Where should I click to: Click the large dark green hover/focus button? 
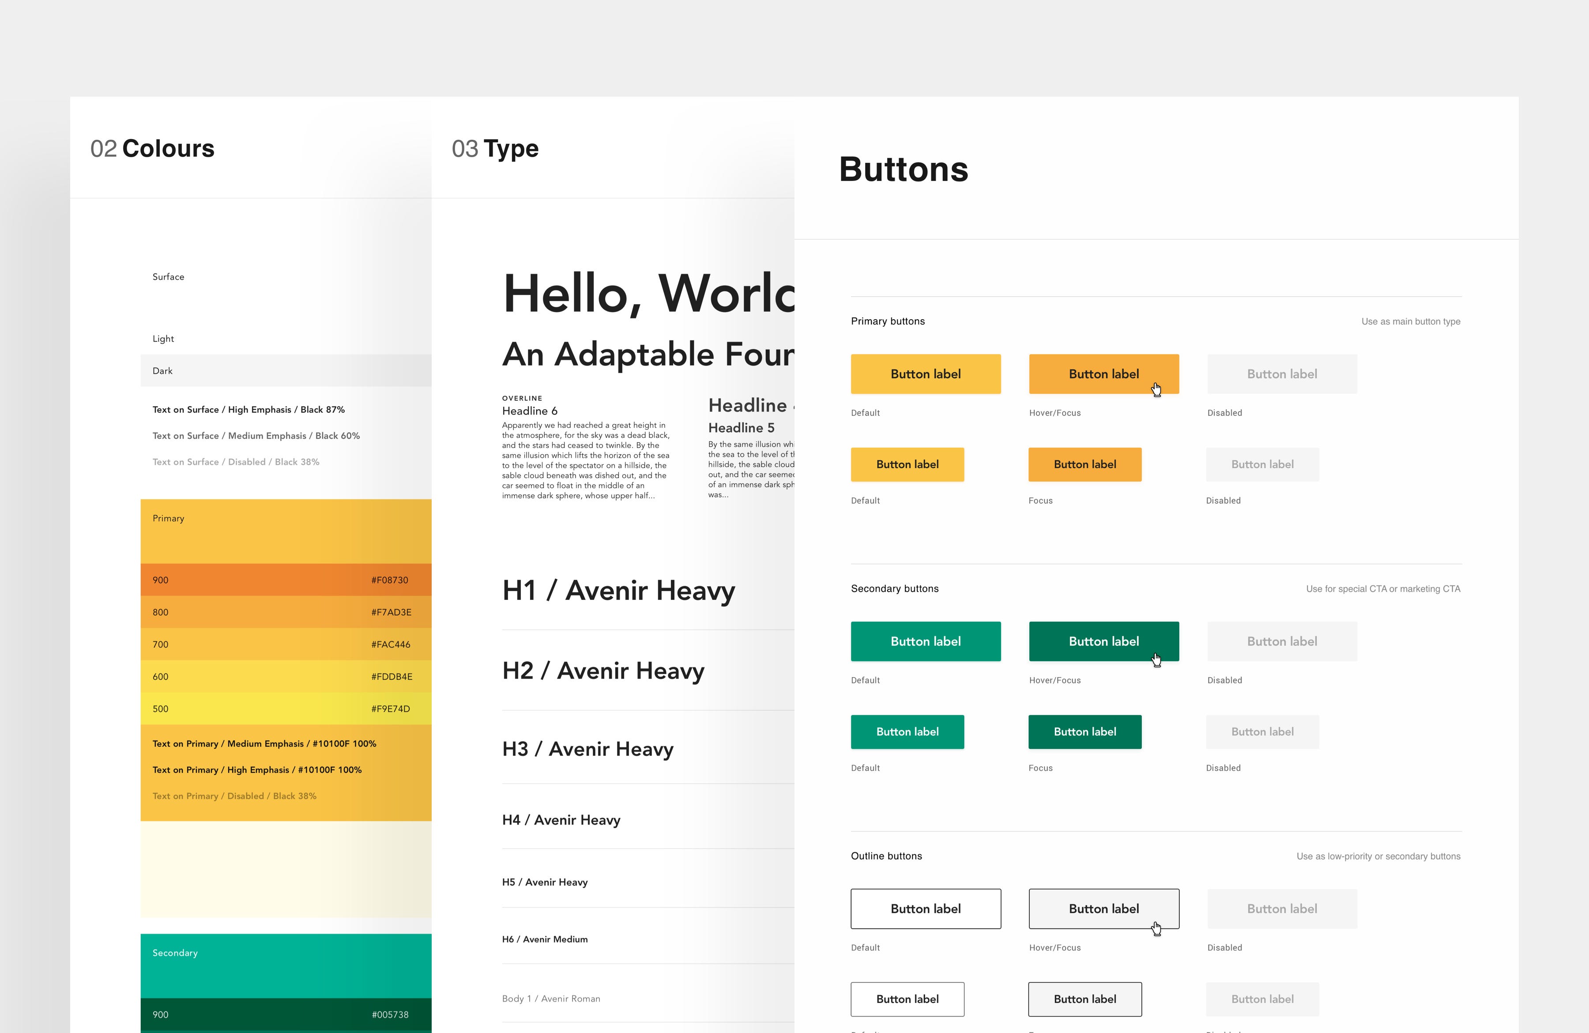(1103, 641)
